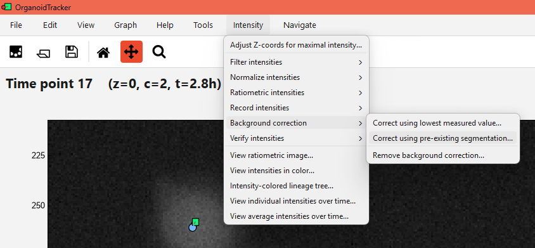Open the Graph menu
This screenshot has height=248, width=535.
point(126,25)
